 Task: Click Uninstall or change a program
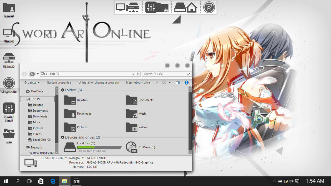point(99,82)
